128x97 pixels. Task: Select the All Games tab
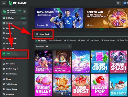pos(41,40)
